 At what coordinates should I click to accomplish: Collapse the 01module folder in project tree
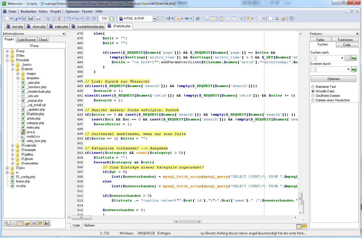(7, 60)
